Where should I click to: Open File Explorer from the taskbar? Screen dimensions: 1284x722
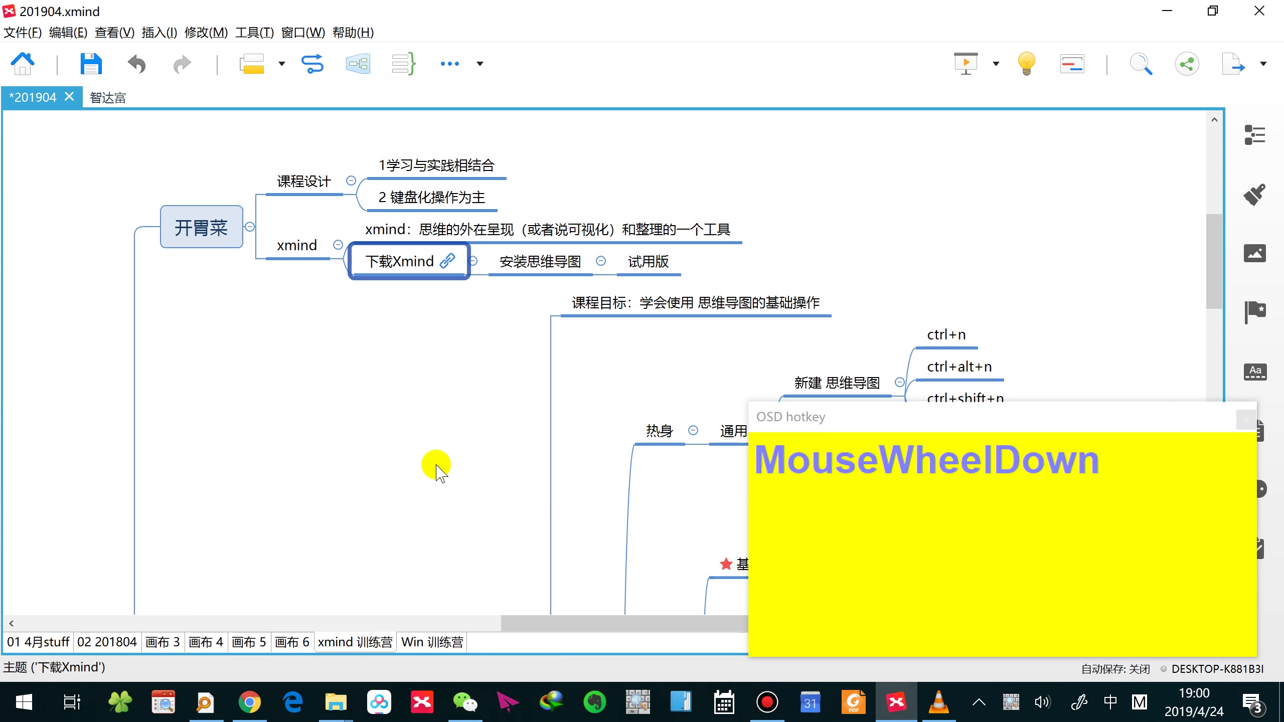pyautogui.click(x=336, y=702)
